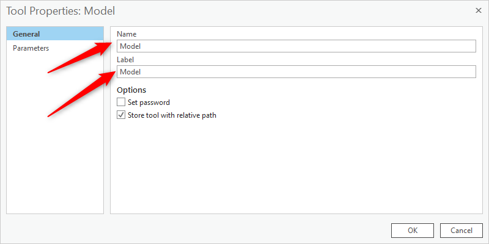Click blank area of General settings pane

click(x=296, y=168)
